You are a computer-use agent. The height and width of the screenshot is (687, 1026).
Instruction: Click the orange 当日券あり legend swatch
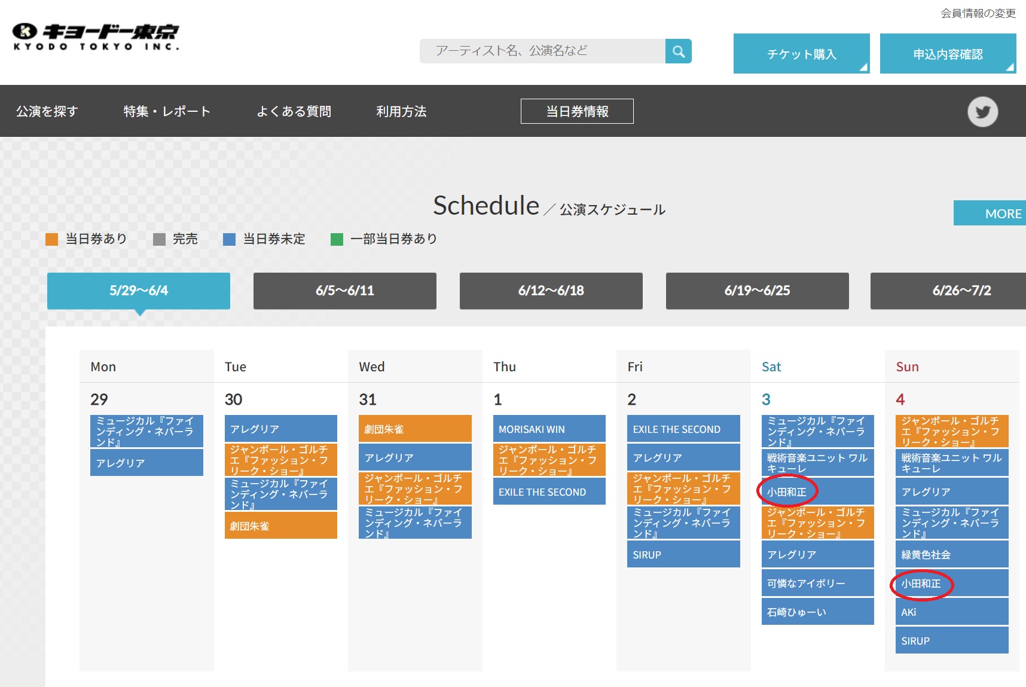click(x=52, y=239)
